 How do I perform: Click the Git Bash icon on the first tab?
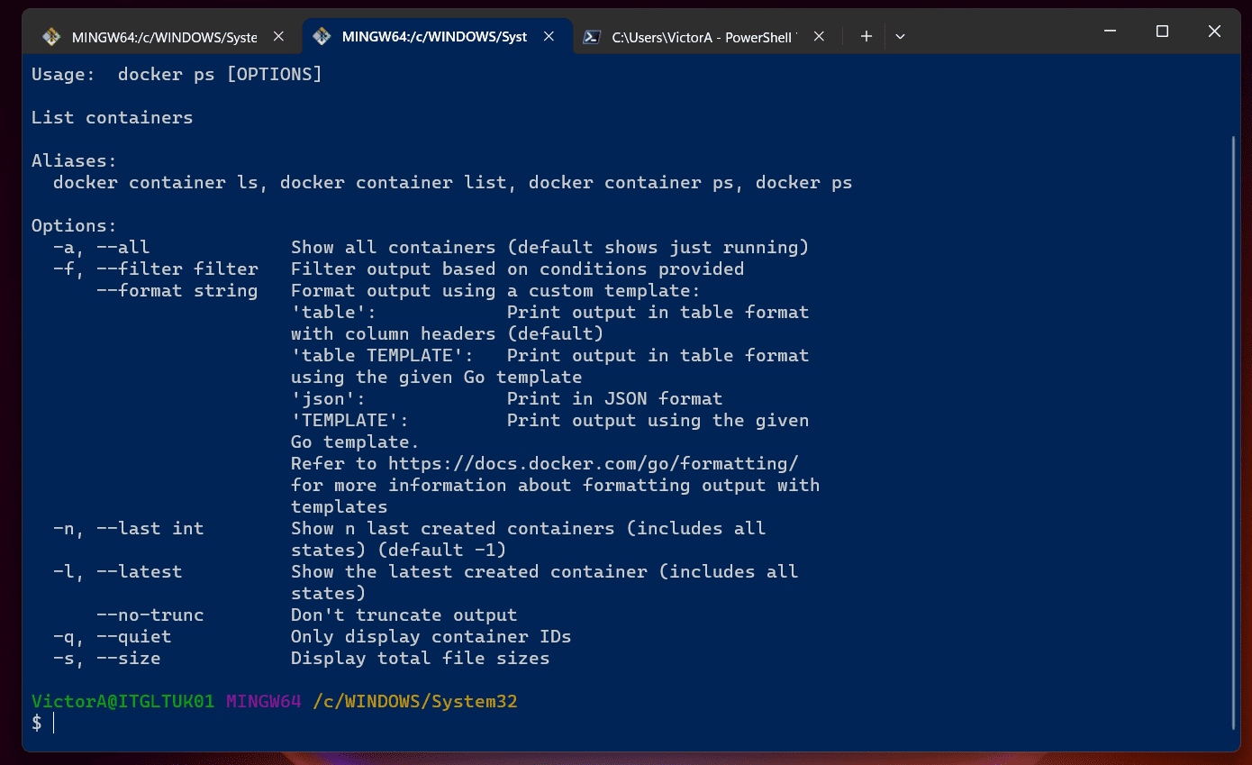pyautogui.click(x=51, y=37)
